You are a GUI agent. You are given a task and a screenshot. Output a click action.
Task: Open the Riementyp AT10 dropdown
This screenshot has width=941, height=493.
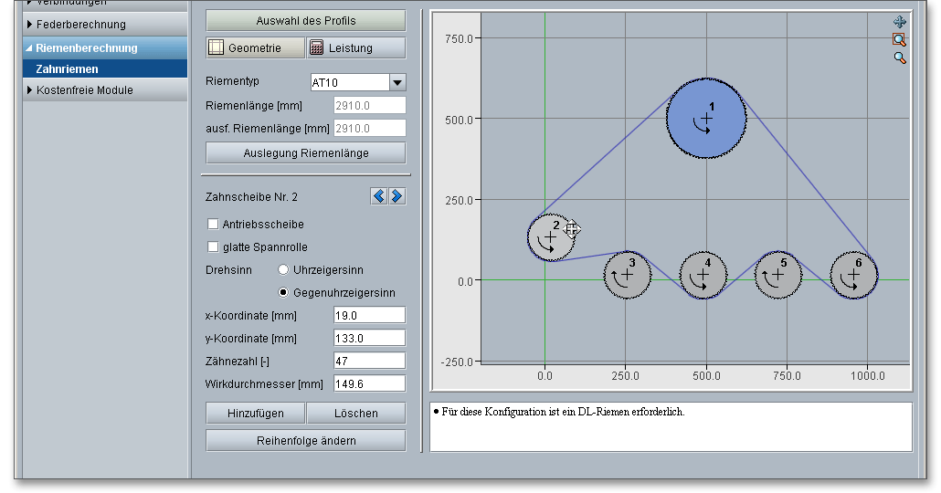[x=397, y=83]
